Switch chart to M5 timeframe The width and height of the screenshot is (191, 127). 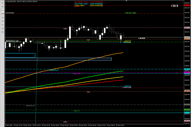point(2,7)
